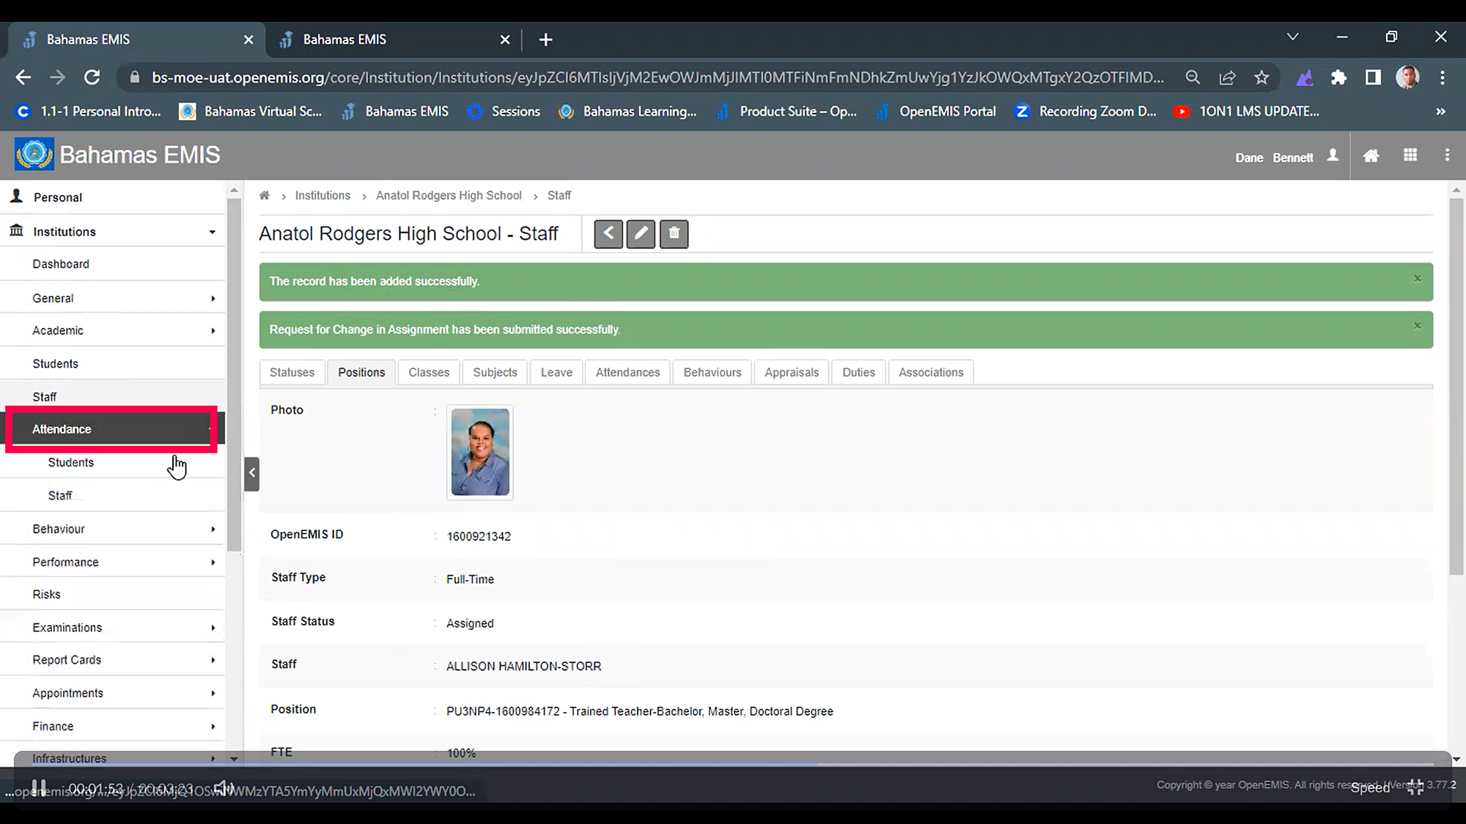Pause the video playback

(39, 787)
